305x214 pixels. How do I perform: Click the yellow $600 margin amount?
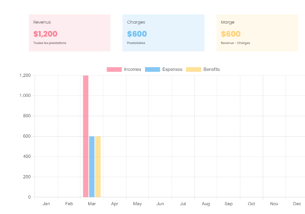click(231, 34)
